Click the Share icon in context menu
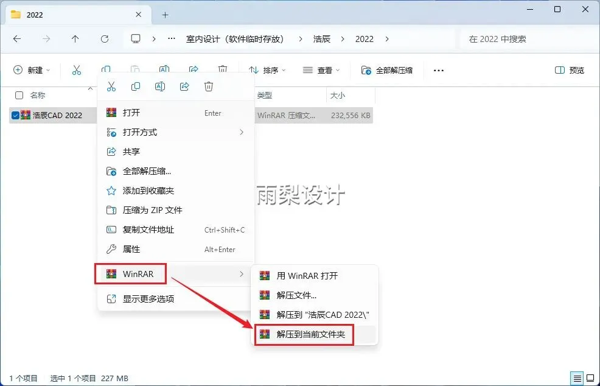The width and height of the screenshot is (600, 386). pos(184,86)
